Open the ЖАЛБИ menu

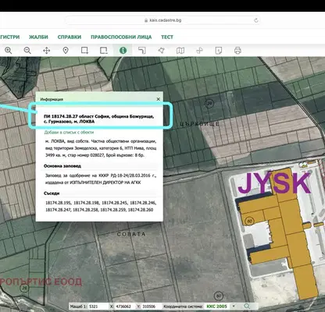[38, 37]
